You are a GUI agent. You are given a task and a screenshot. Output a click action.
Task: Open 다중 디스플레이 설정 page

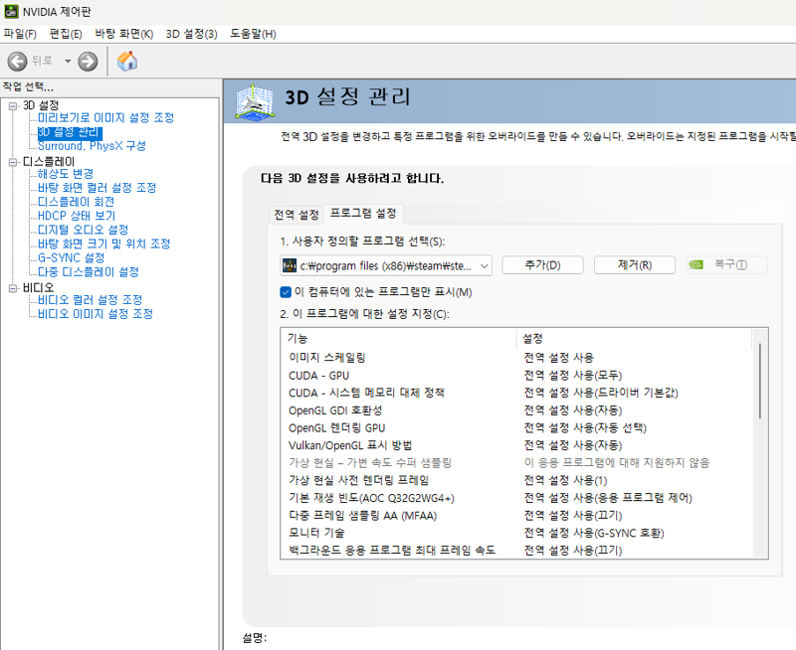(x=89, y=272)
